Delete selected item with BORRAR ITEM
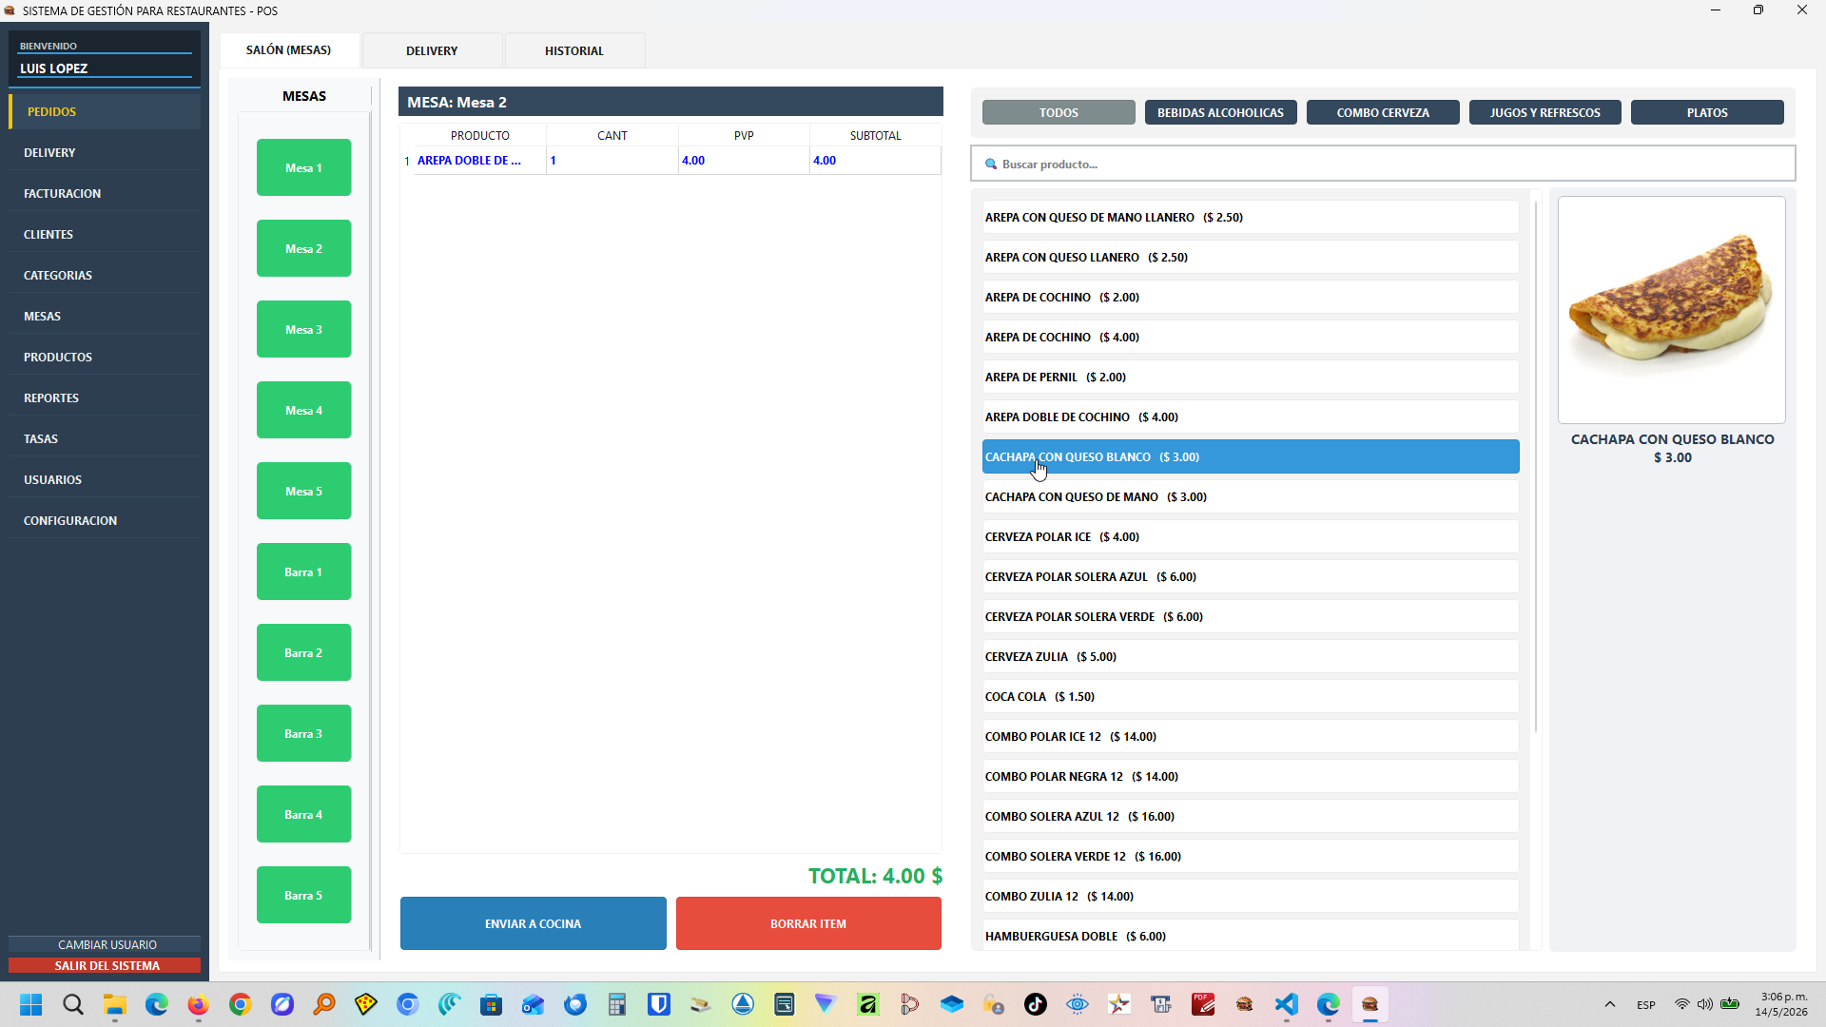 (x=808, y=923)
